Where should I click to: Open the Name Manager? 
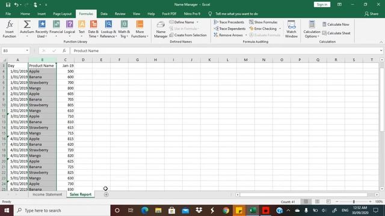click(161, 29)
